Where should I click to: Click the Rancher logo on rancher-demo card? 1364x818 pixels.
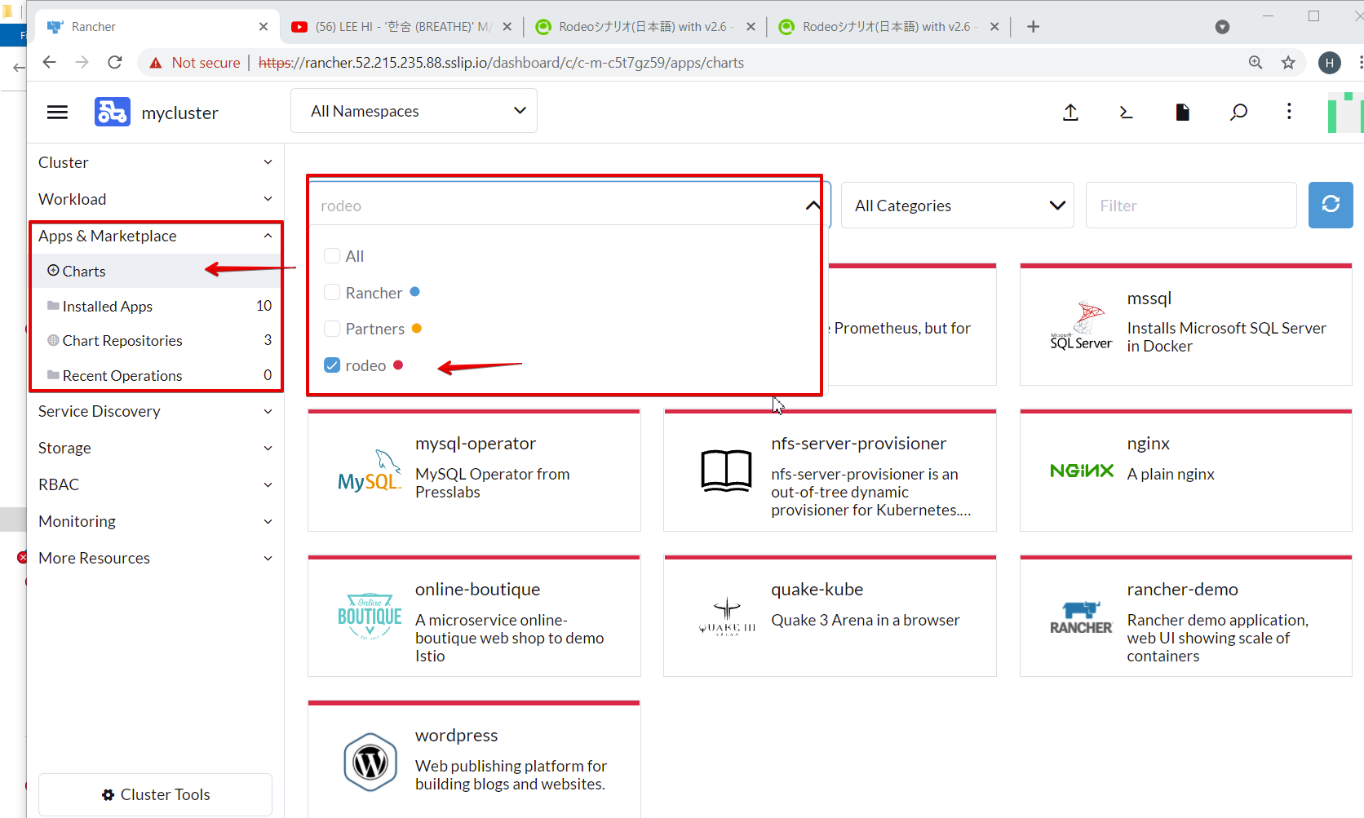pos(1081,617)
